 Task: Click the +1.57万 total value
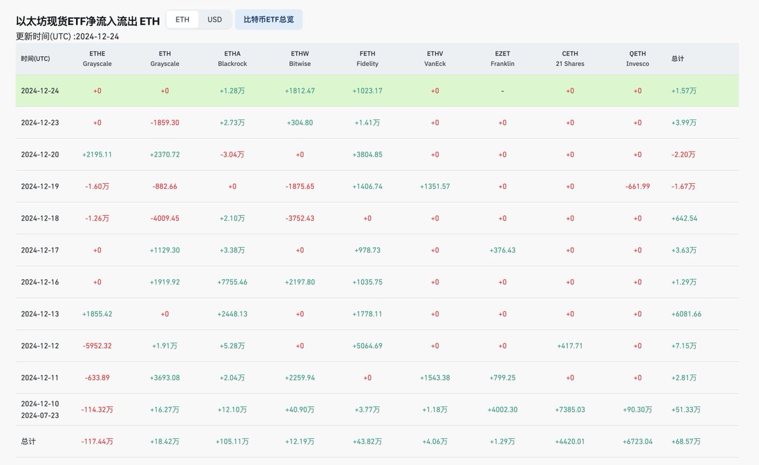click(684, 91)
